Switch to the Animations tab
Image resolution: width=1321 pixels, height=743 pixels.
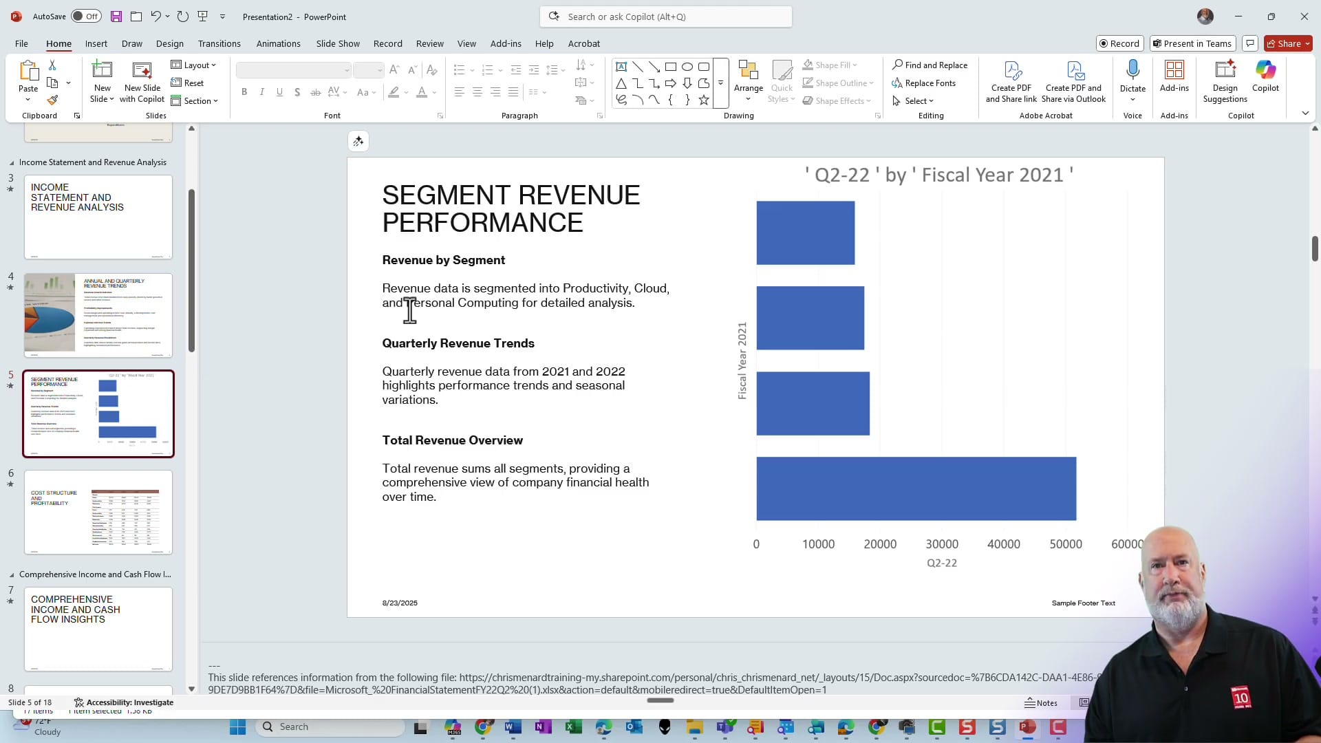tap(278, 43)
